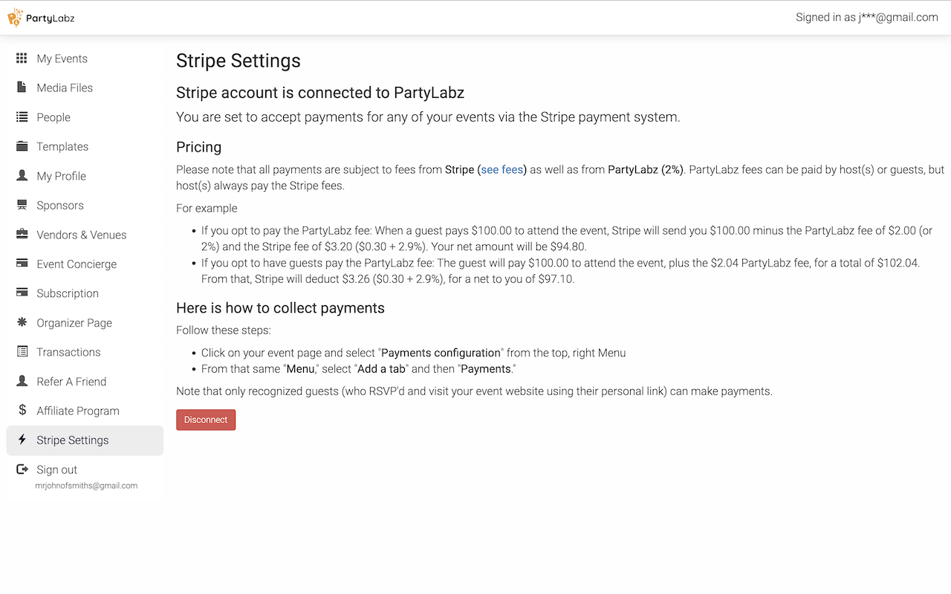This screenshot has height=594, width=951.
Task: Click the folder icon beside Templates
Action: 22,146
